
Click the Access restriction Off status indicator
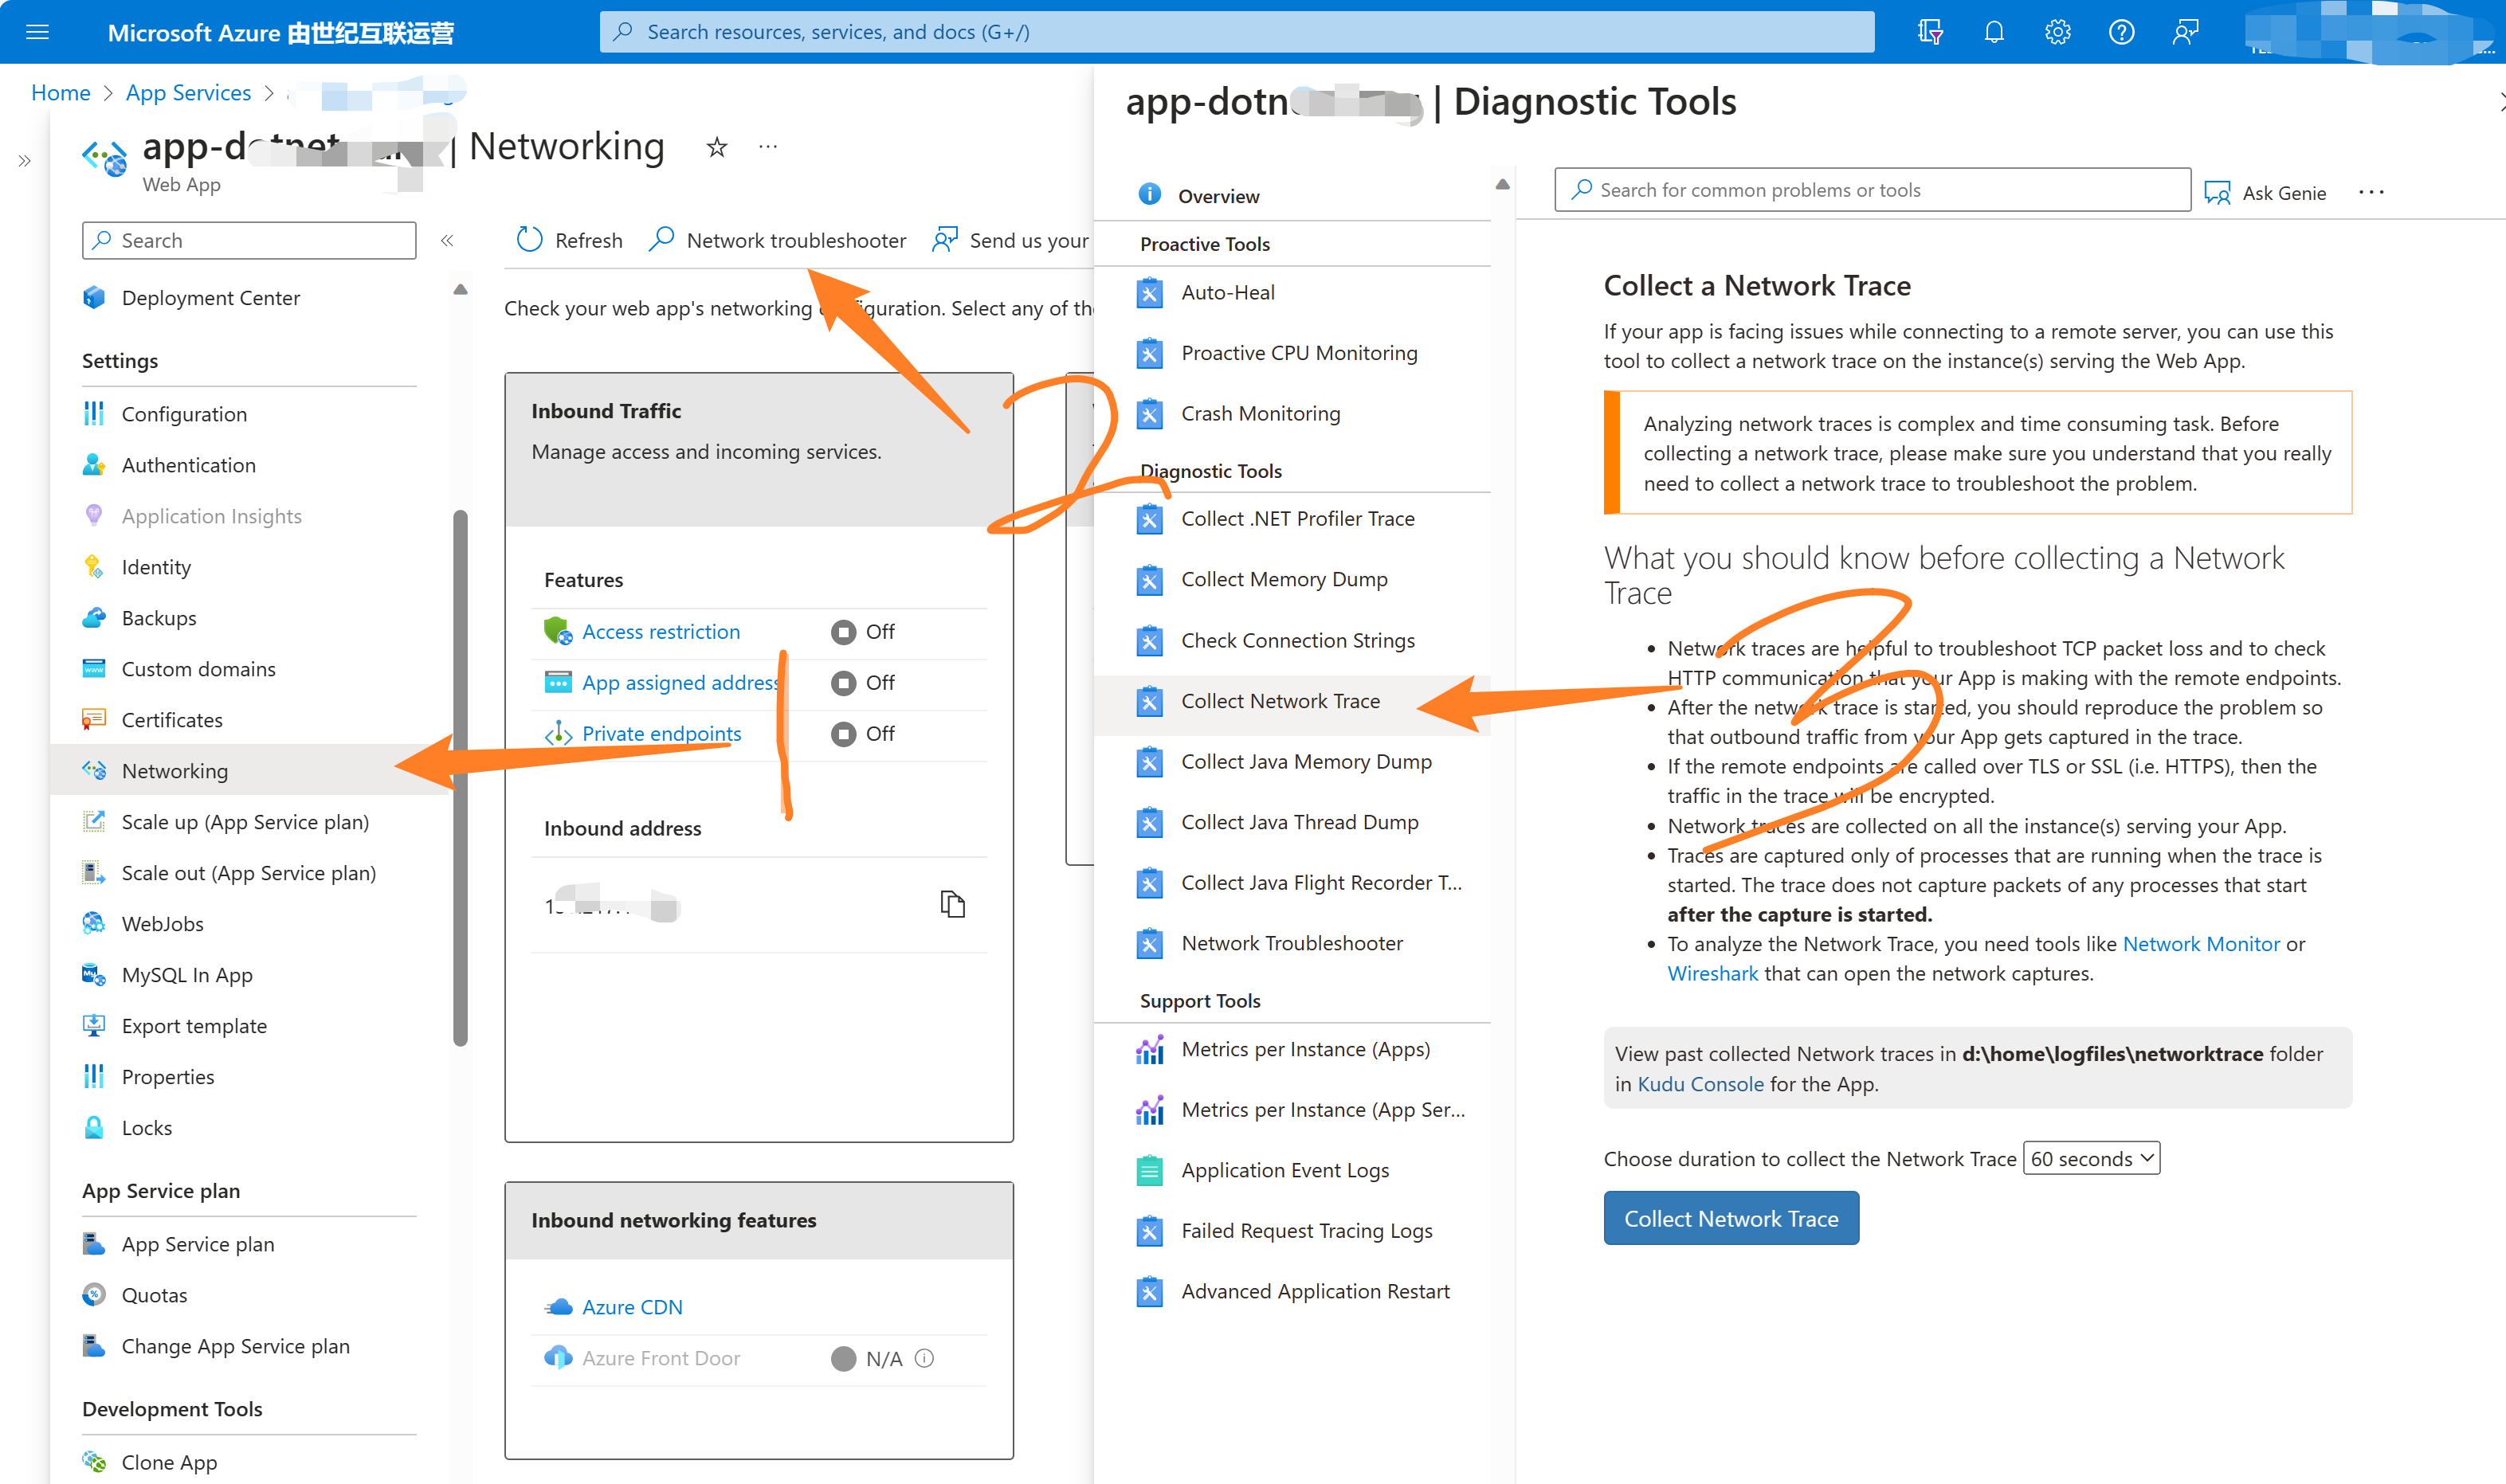point(844,632)
